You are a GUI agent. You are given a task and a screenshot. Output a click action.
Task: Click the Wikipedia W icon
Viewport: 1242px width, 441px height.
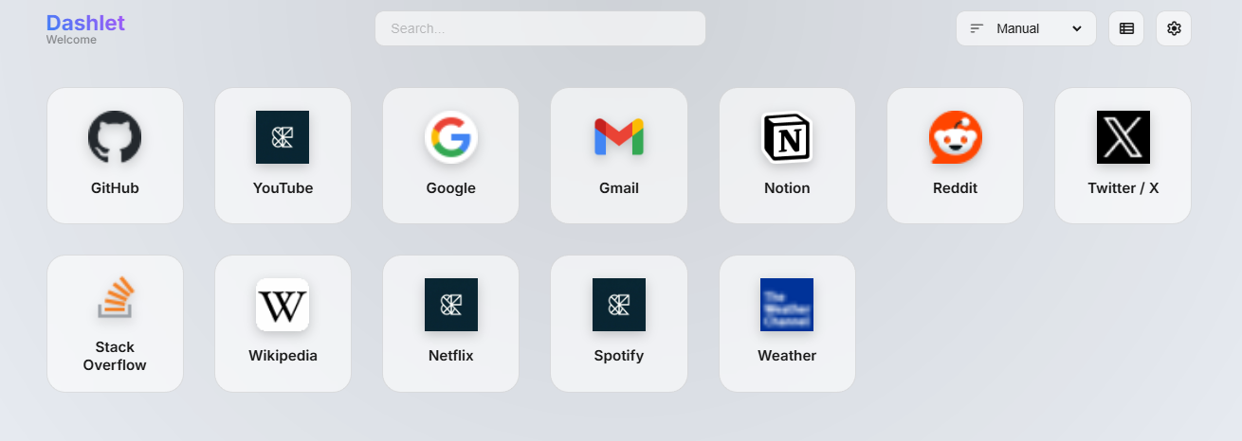point(283,305)
